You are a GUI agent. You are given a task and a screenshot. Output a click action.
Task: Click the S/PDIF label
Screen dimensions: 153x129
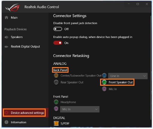pos(65,124)
